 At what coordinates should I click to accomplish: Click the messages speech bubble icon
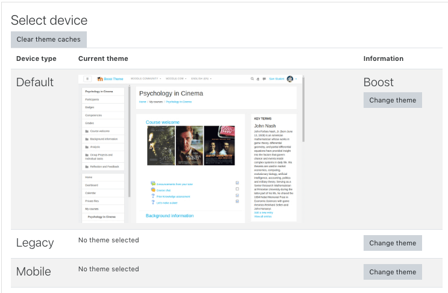point(264,79)
